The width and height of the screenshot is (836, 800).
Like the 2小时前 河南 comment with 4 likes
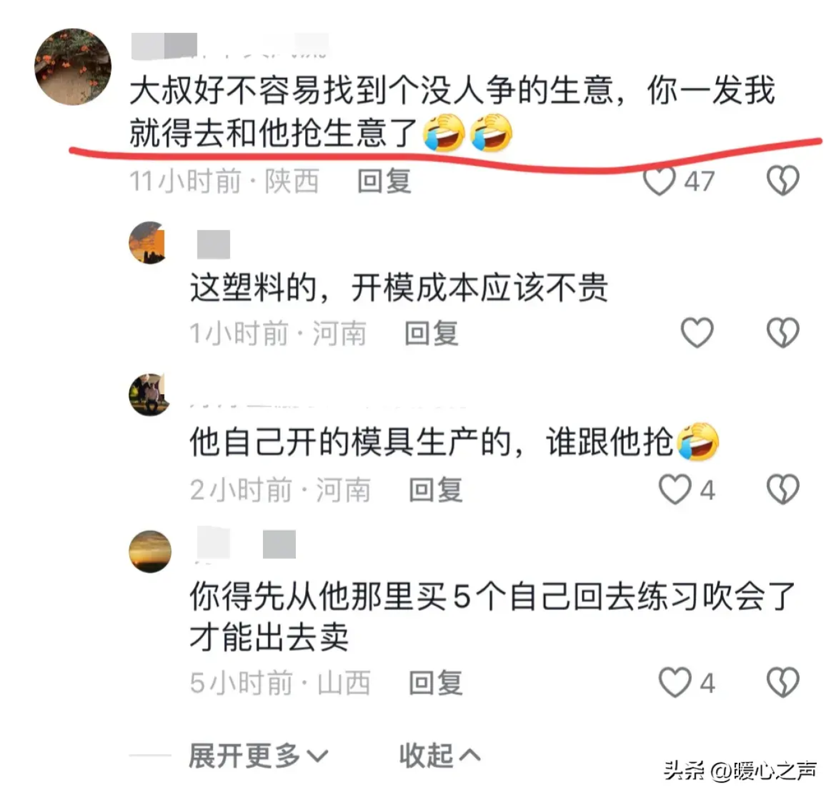coord(674,489)
